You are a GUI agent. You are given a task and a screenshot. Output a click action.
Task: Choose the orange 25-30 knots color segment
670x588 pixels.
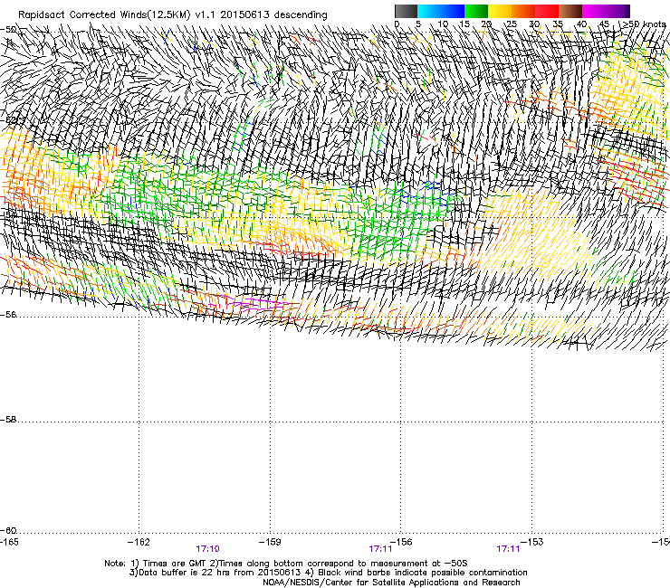(523, 11)
